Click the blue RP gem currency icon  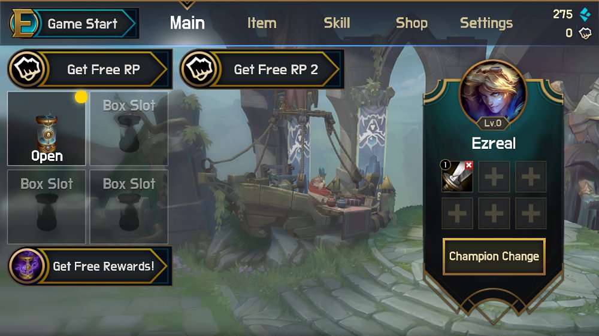[585, 14]
